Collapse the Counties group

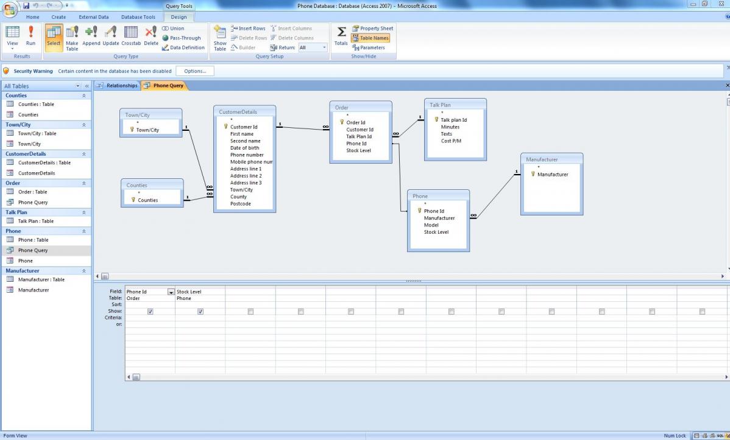84,96
